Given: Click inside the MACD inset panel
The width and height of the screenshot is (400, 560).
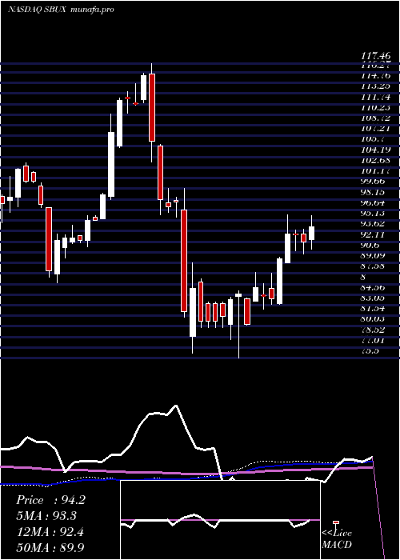Looking at the screenshot, I should (x=220, y=520).
